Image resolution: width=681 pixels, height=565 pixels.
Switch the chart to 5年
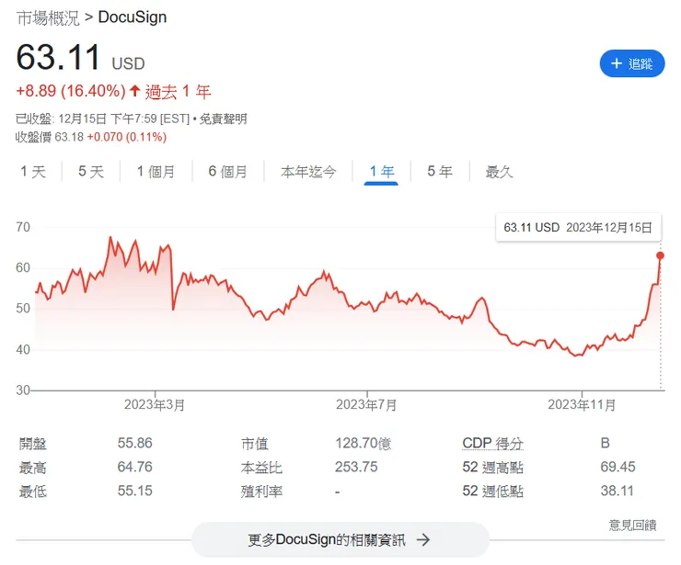[x=439, y=172]
